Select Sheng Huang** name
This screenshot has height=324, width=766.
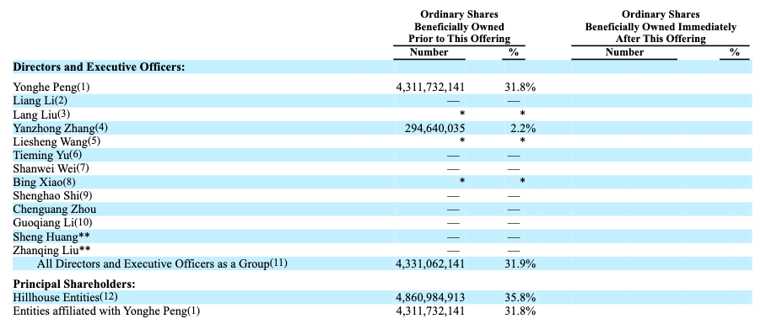(x=51, y=236)
